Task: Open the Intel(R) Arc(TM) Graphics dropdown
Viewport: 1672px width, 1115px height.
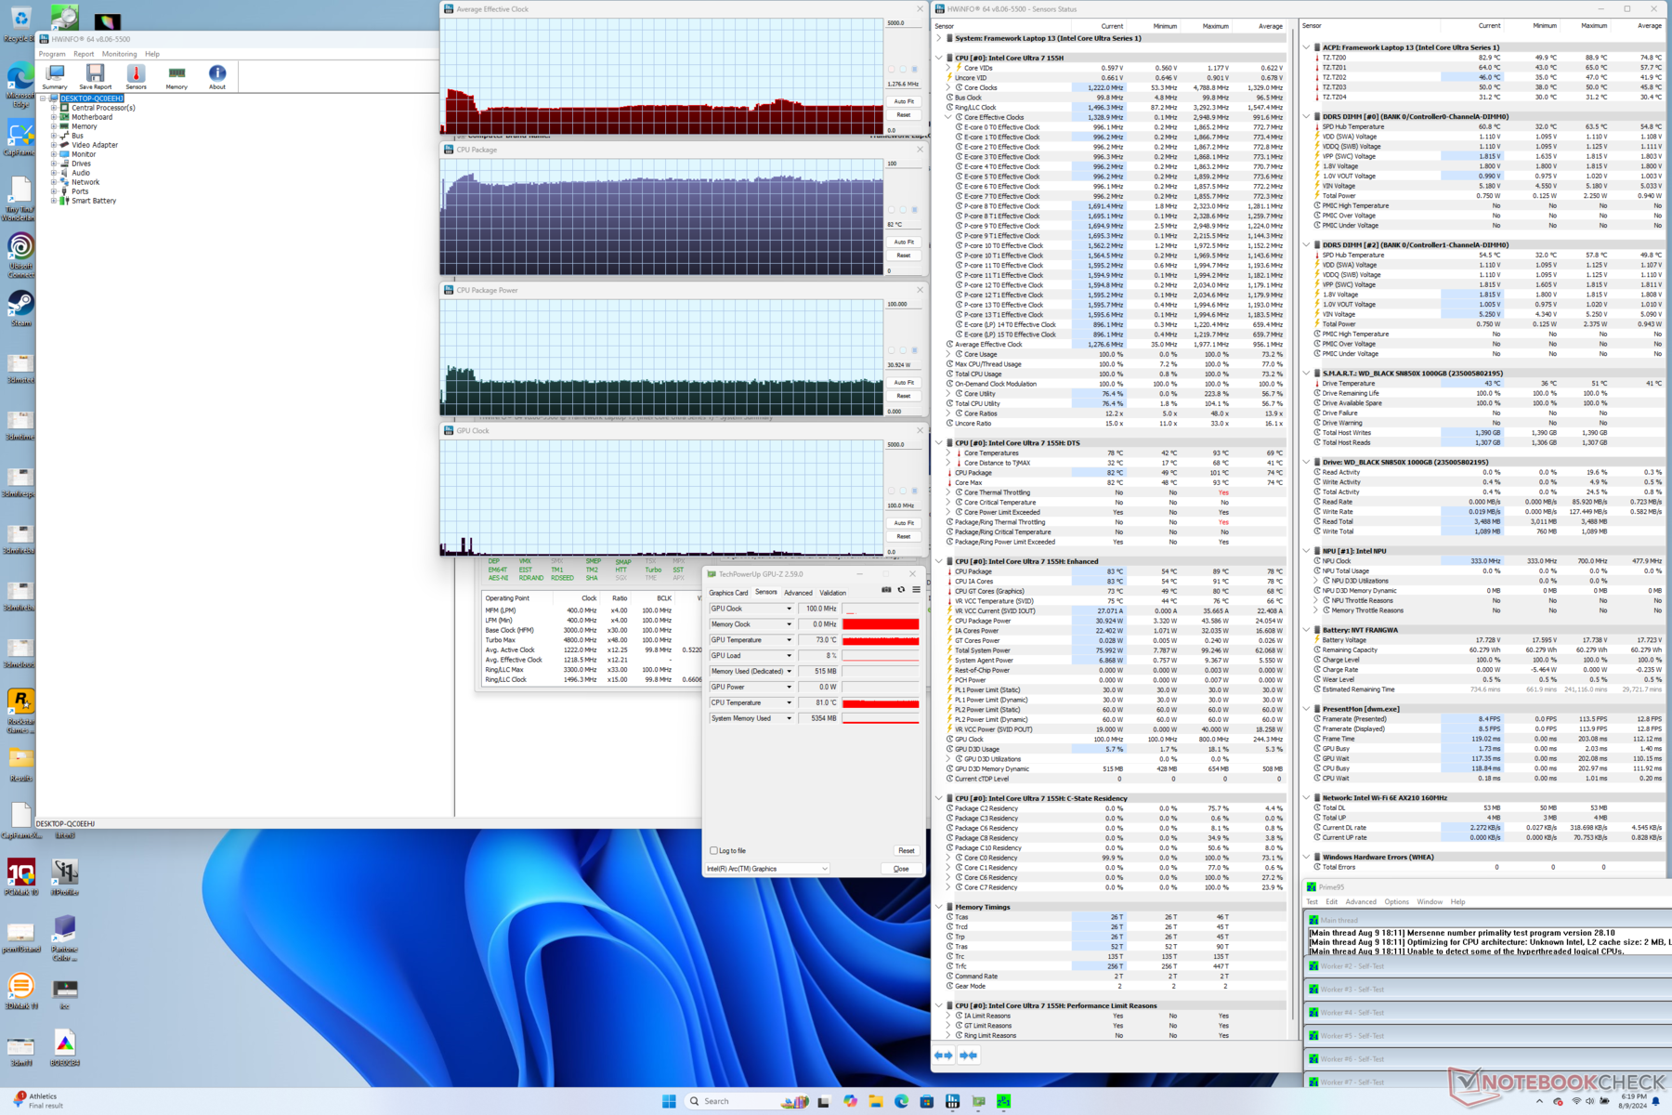Action: coord(766,869)
